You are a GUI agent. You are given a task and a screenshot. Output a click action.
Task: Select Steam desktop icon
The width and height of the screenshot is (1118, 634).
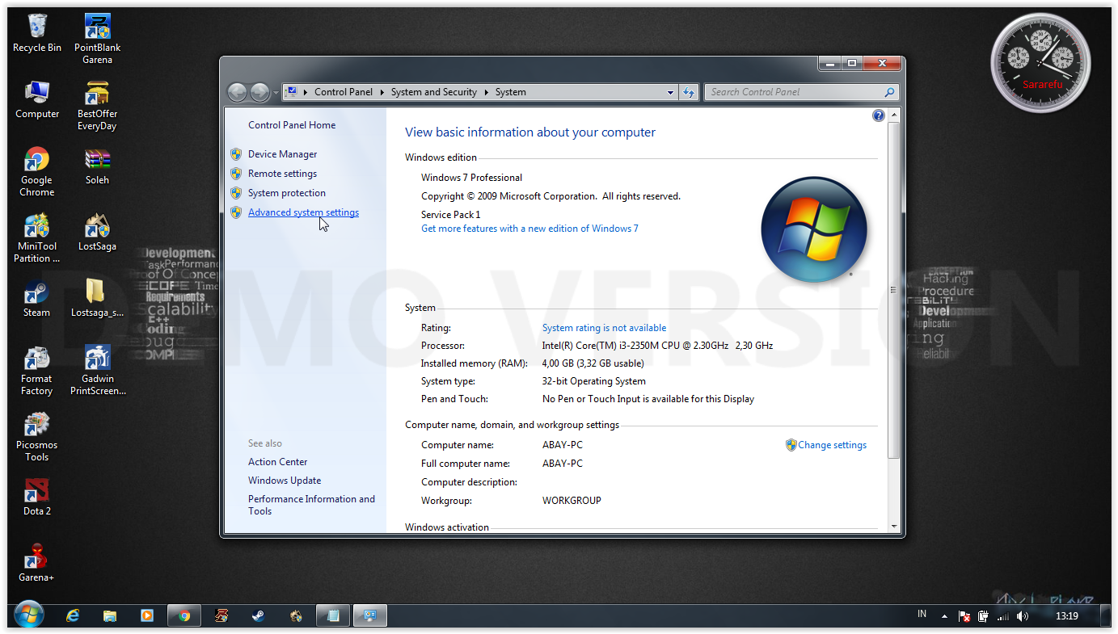37,299
